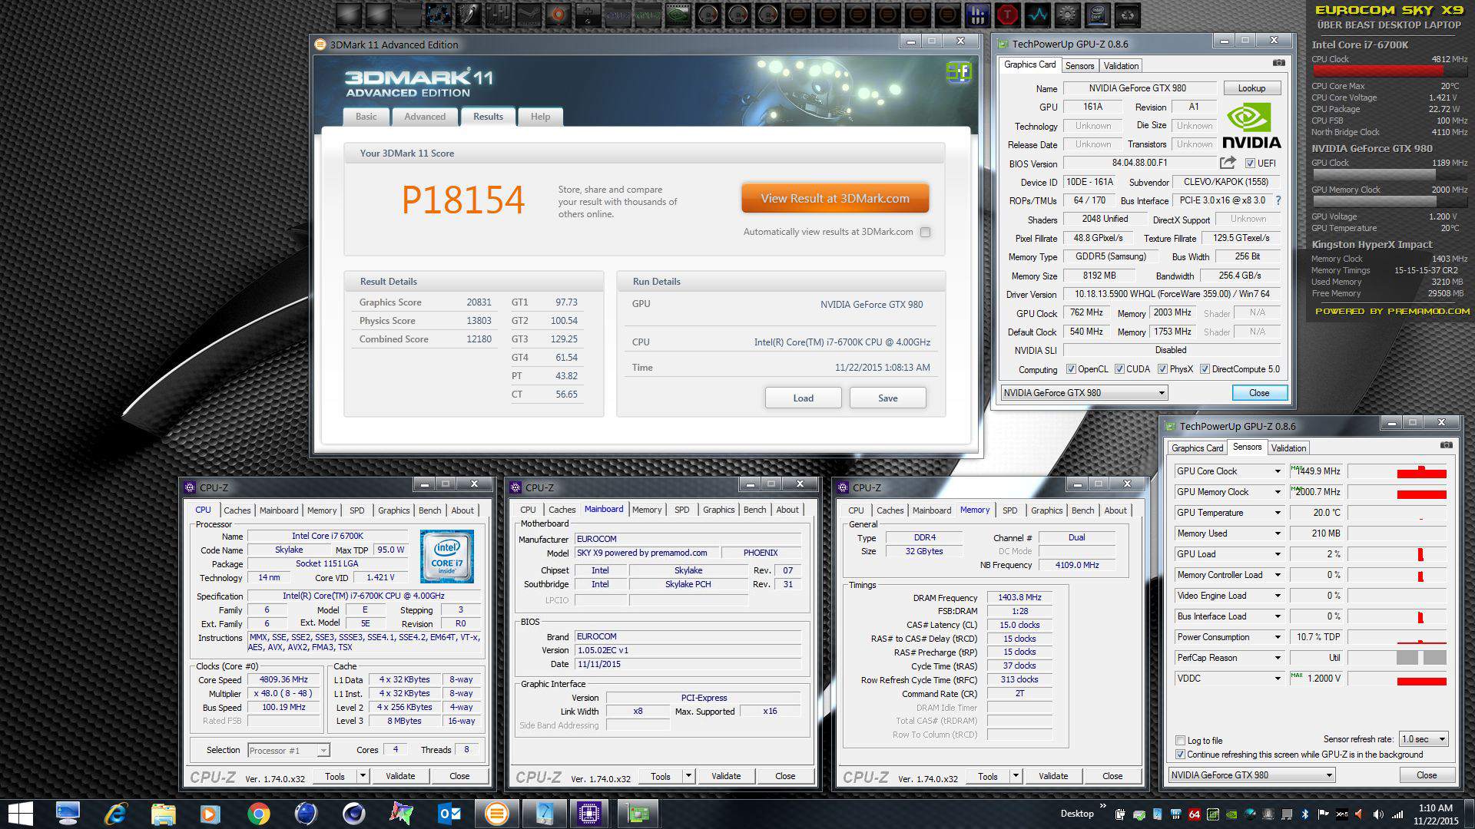Click the GPU name field in GPU-Z
1475x829 pixels.
(x=1139, y=88)
